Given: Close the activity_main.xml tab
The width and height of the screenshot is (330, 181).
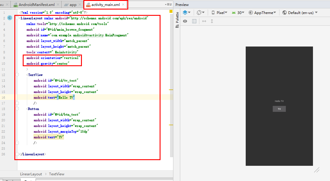Looking at the screenshot, I should (x=123, y=4).
